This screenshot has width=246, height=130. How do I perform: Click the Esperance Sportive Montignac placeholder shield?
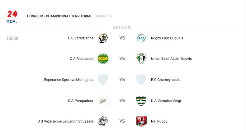click(103, 79)
